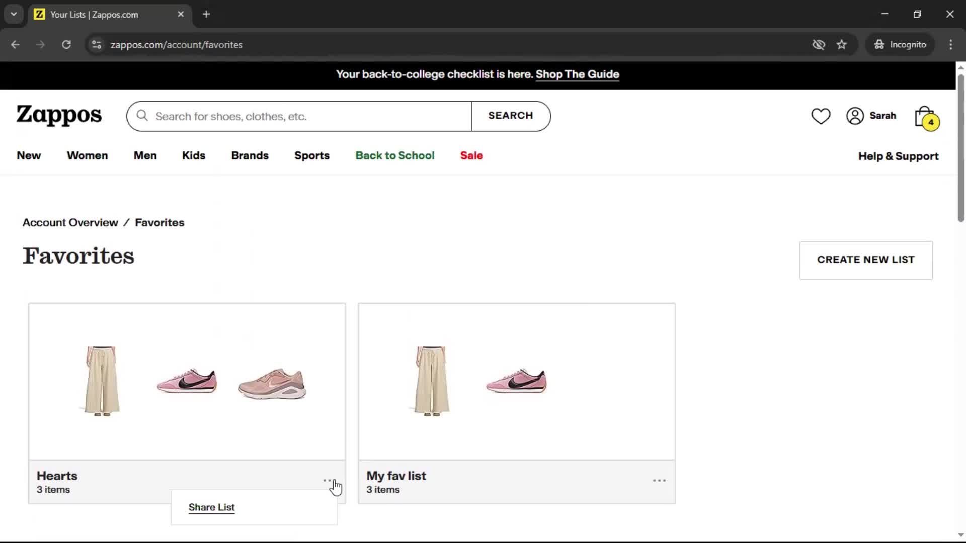Open the Women category menu
The width and height of the screenshot is (966, 543).
(x=87, y=155)
